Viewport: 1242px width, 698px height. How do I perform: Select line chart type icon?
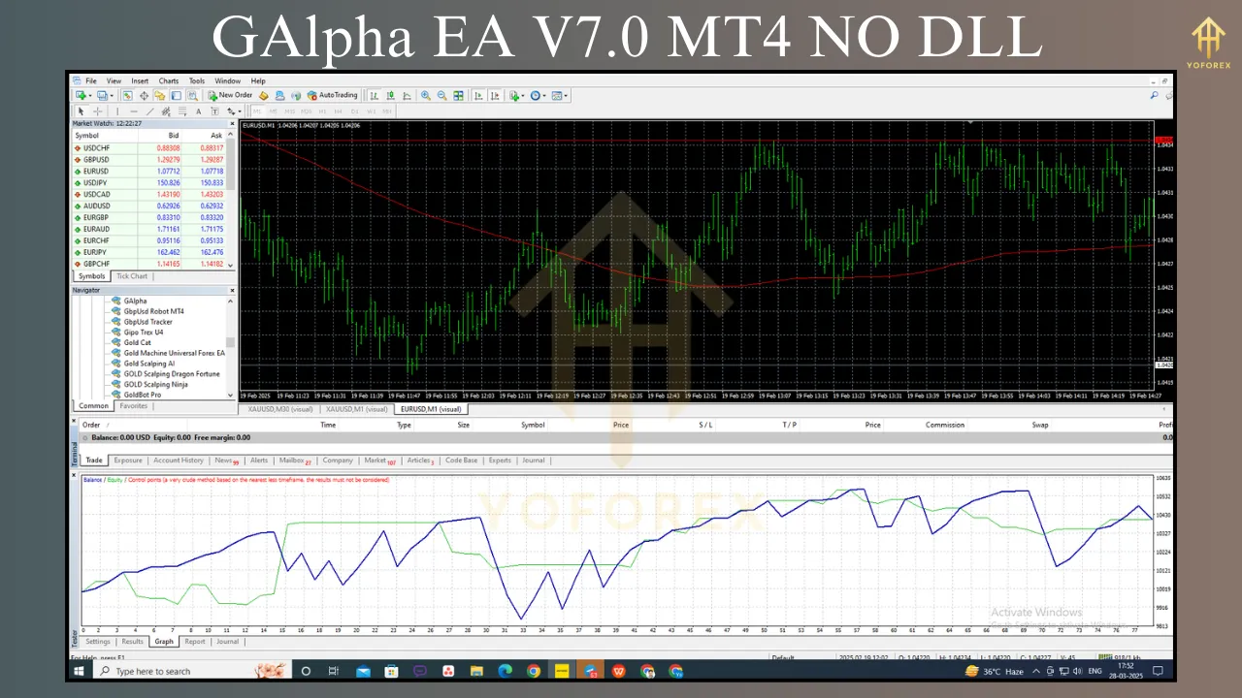407,95
